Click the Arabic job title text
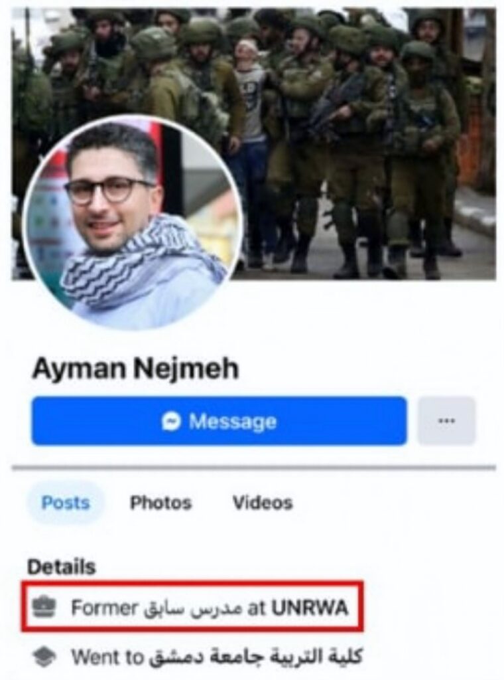This screenshot has width=504, height=680. (x=192, y=608)
